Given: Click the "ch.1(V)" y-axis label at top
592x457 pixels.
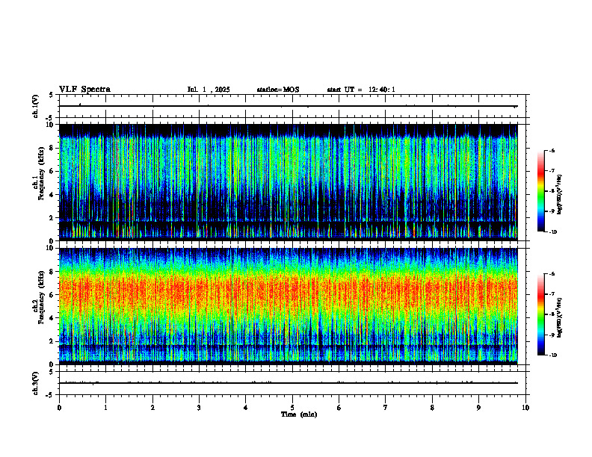Looking at the screenshot, I should pyautogui.click(x=36, y=106).
